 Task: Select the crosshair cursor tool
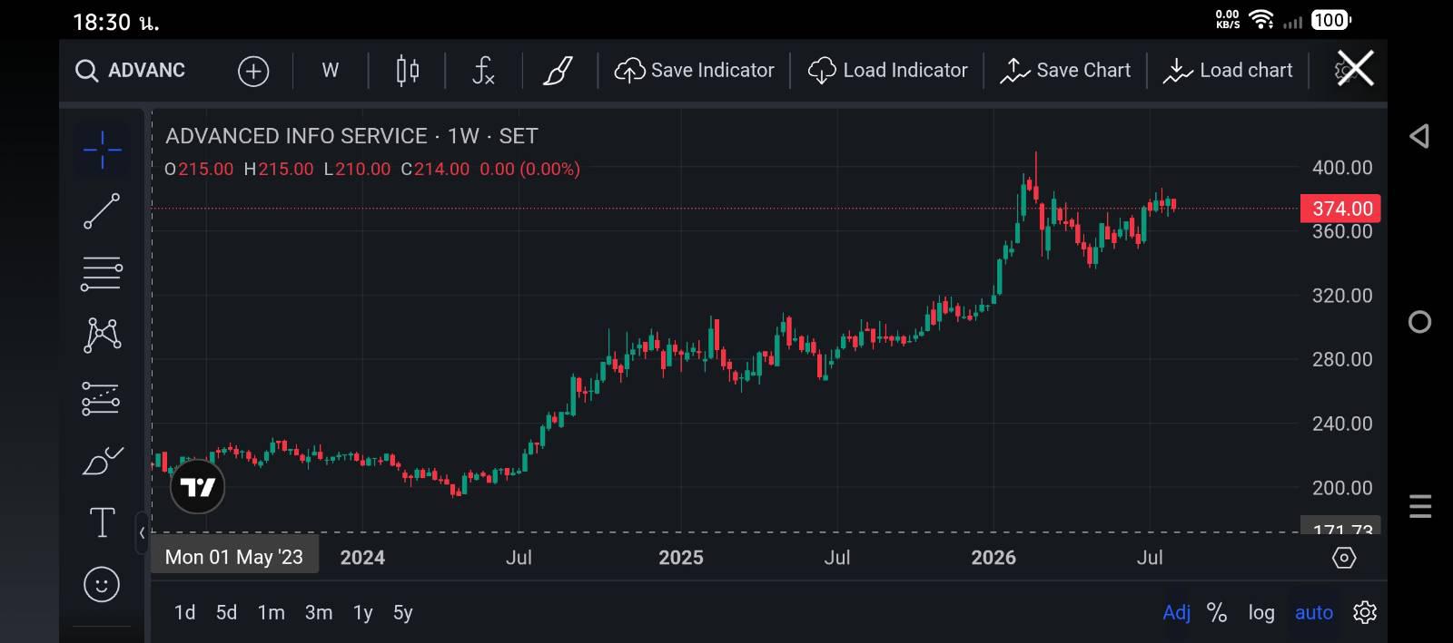[102, 150]
